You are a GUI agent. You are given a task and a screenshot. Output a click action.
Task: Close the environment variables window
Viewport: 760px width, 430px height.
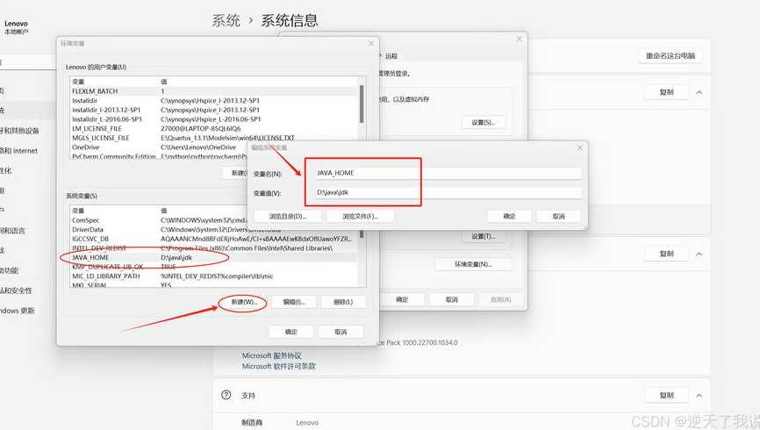(371, 44)
